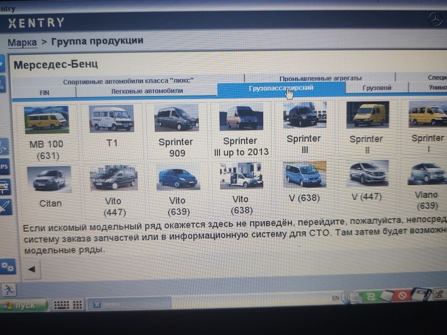Click the running man exit icon
447x335 pixels.
[x=10, y=290]
